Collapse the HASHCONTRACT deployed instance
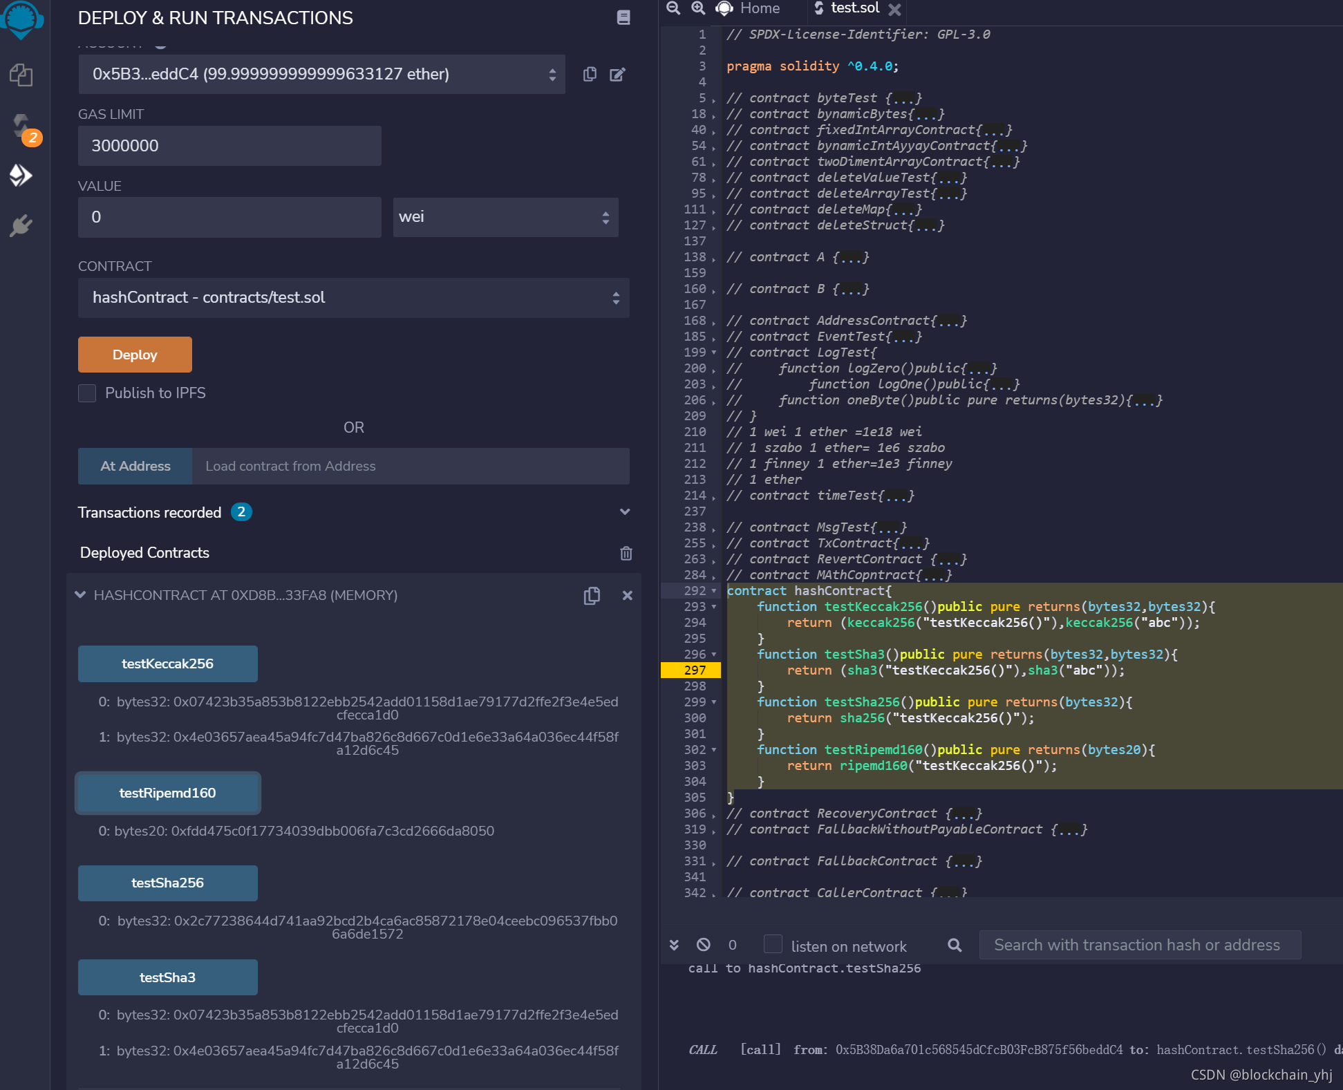This screenshot has width=1343, height=1090. click(80, 595)
